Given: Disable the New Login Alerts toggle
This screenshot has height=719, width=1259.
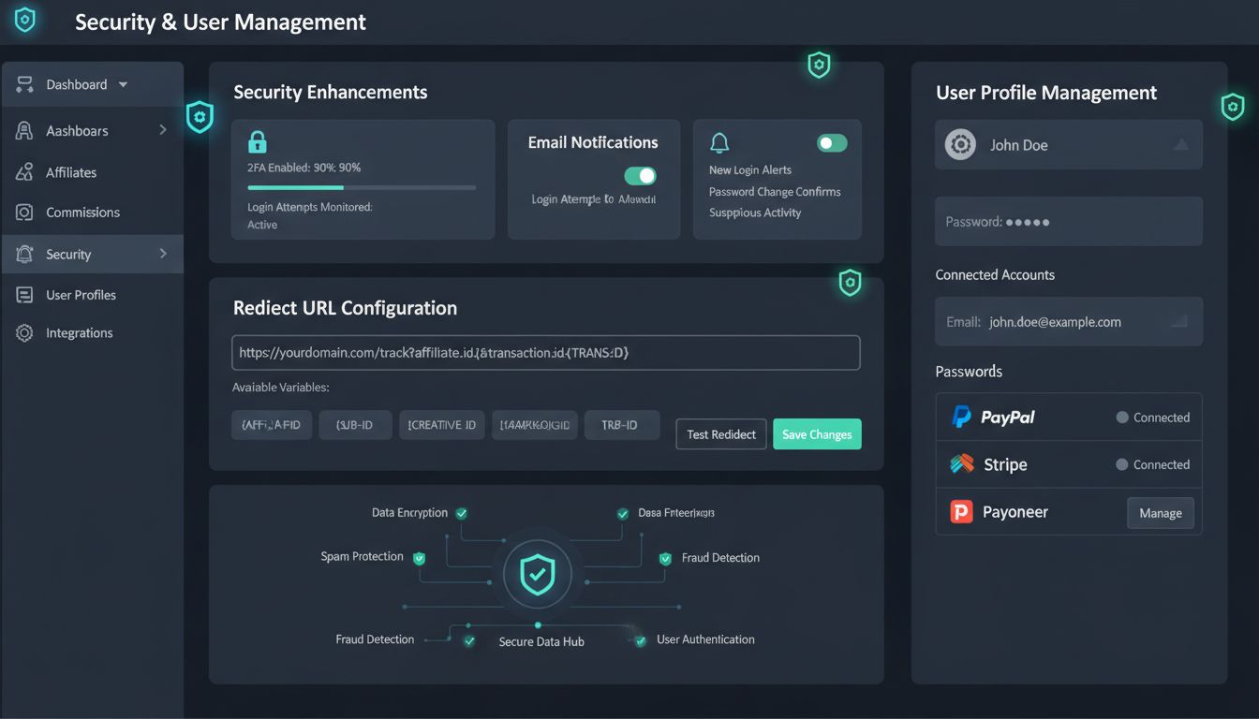Looking at the screenshot, I should pos(831,142).
